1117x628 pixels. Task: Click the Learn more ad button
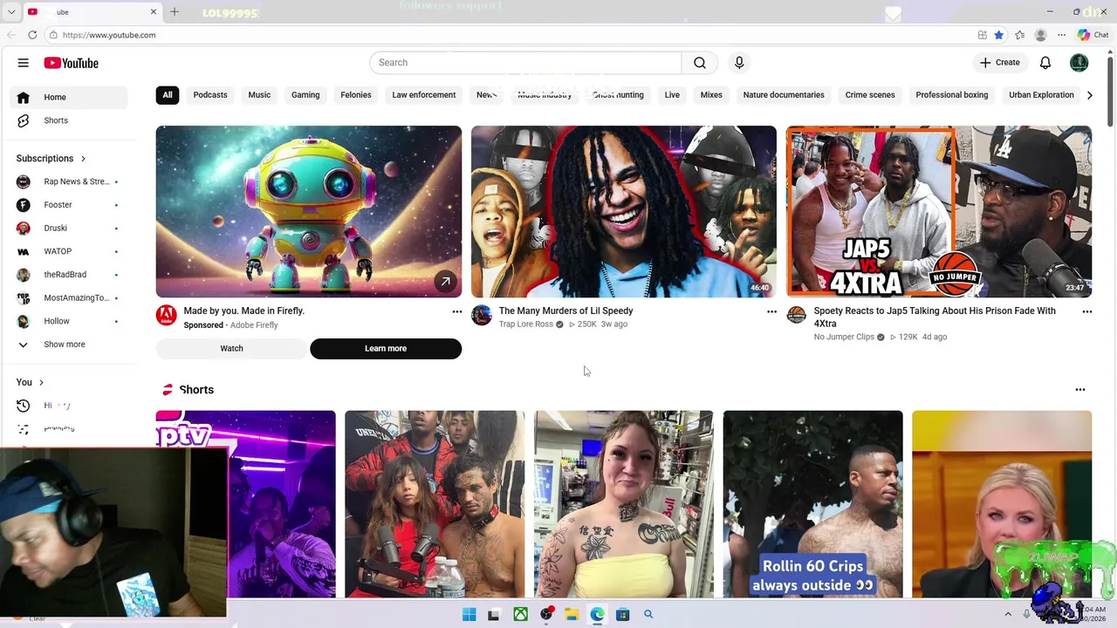pyautogui.click(x=386, y=348)
